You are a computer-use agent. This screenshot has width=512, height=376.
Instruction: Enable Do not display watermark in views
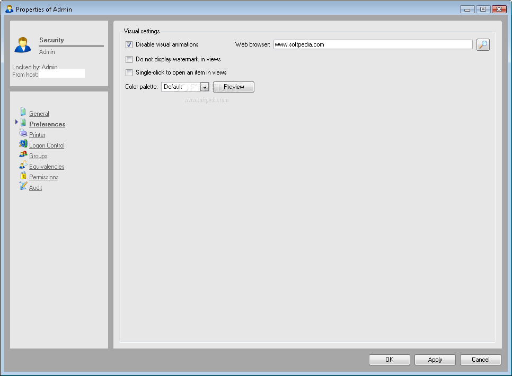coord(129,59)
